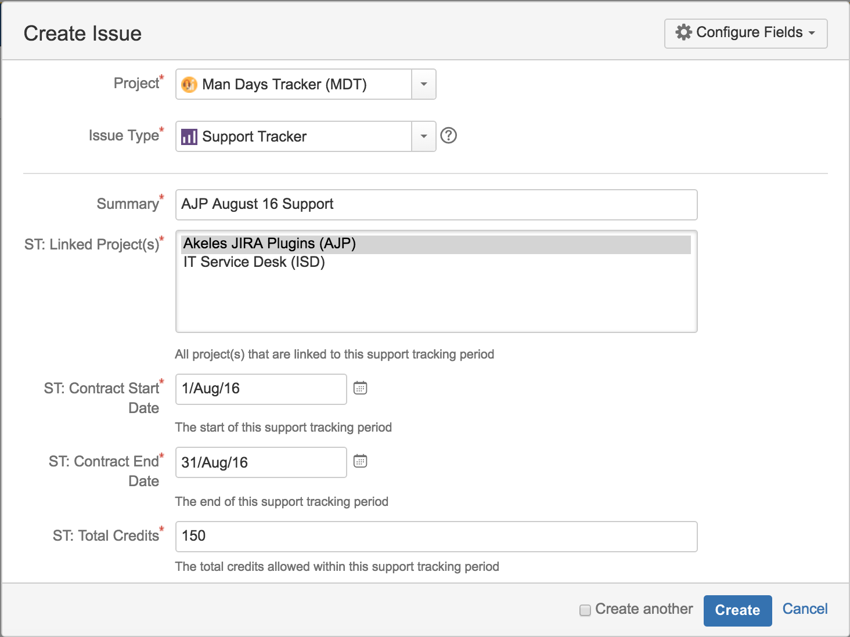Click the Contract Start Date text field

coord(261,389)
